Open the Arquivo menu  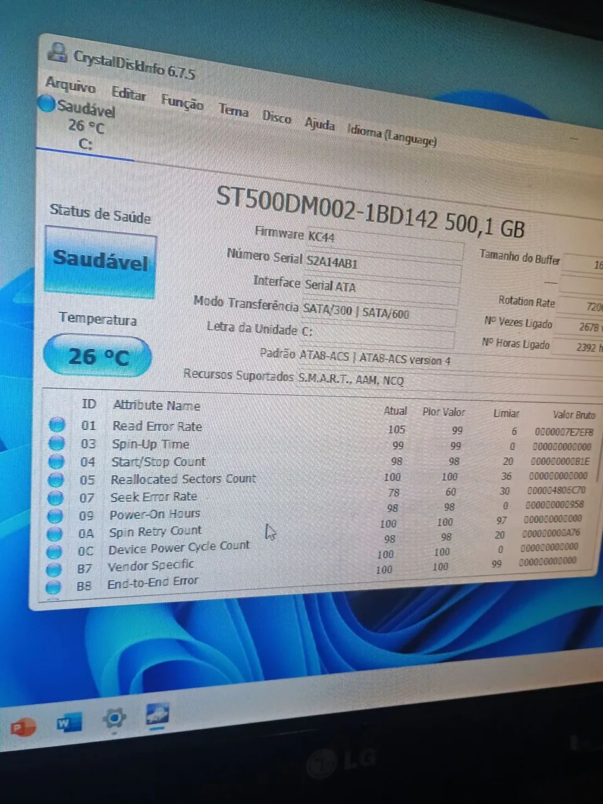point(70,85)
